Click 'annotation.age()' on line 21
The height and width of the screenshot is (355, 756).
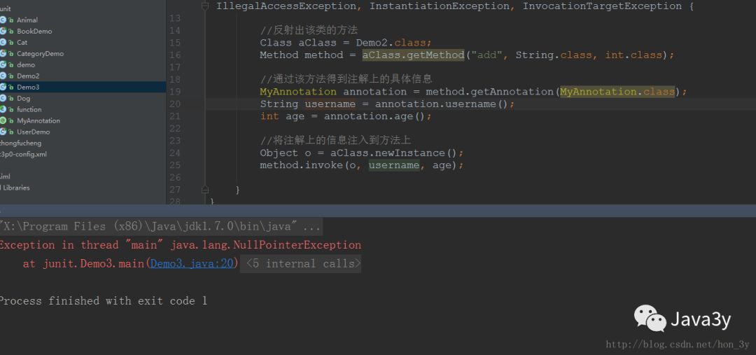coord(374,116)
